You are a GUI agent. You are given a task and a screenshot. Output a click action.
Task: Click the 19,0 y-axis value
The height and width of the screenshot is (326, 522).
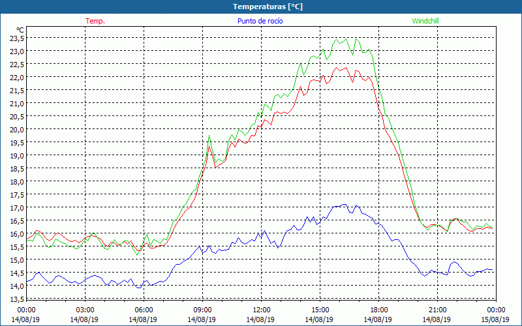[x=17, y=155]
